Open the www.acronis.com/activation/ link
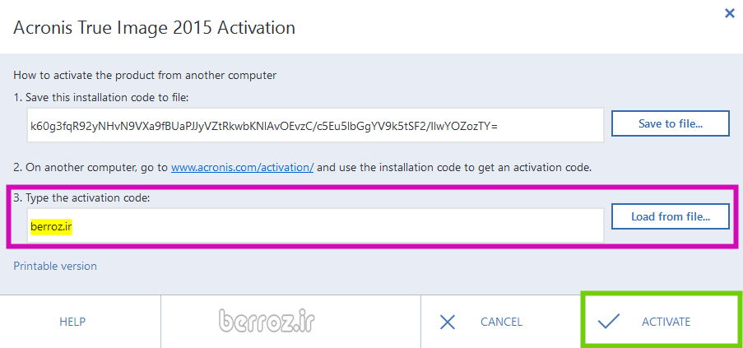 pyautogui.click(x=242, y=167)
